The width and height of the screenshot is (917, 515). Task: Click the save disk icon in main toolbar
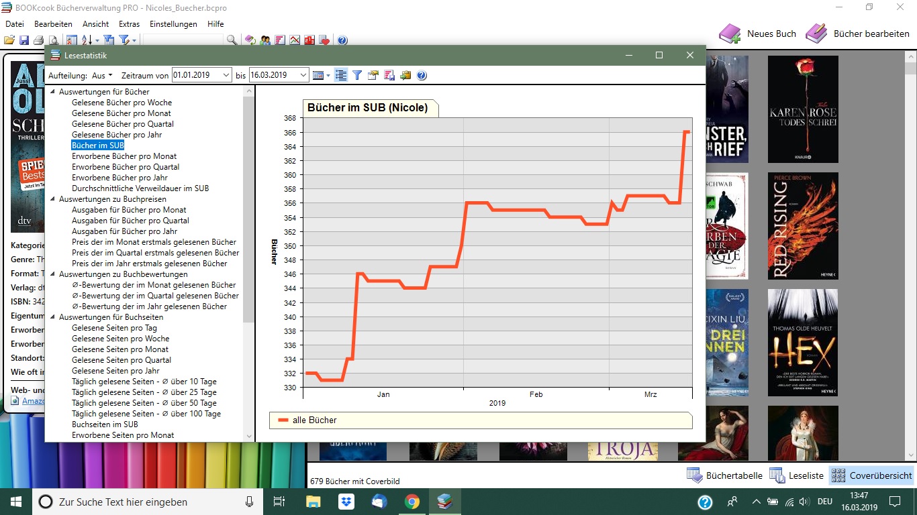pyautogui.click(x=24, y=40)
